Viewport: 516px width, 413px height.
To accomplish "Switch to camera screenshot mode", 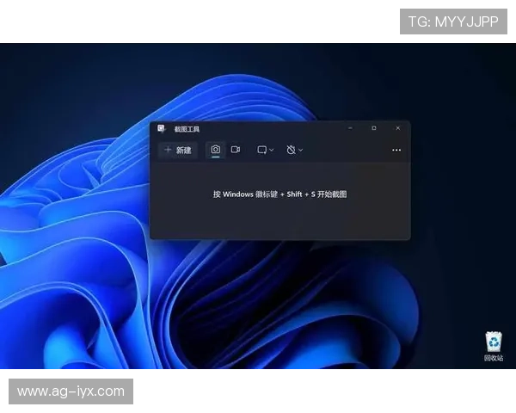I will (216, 150).
